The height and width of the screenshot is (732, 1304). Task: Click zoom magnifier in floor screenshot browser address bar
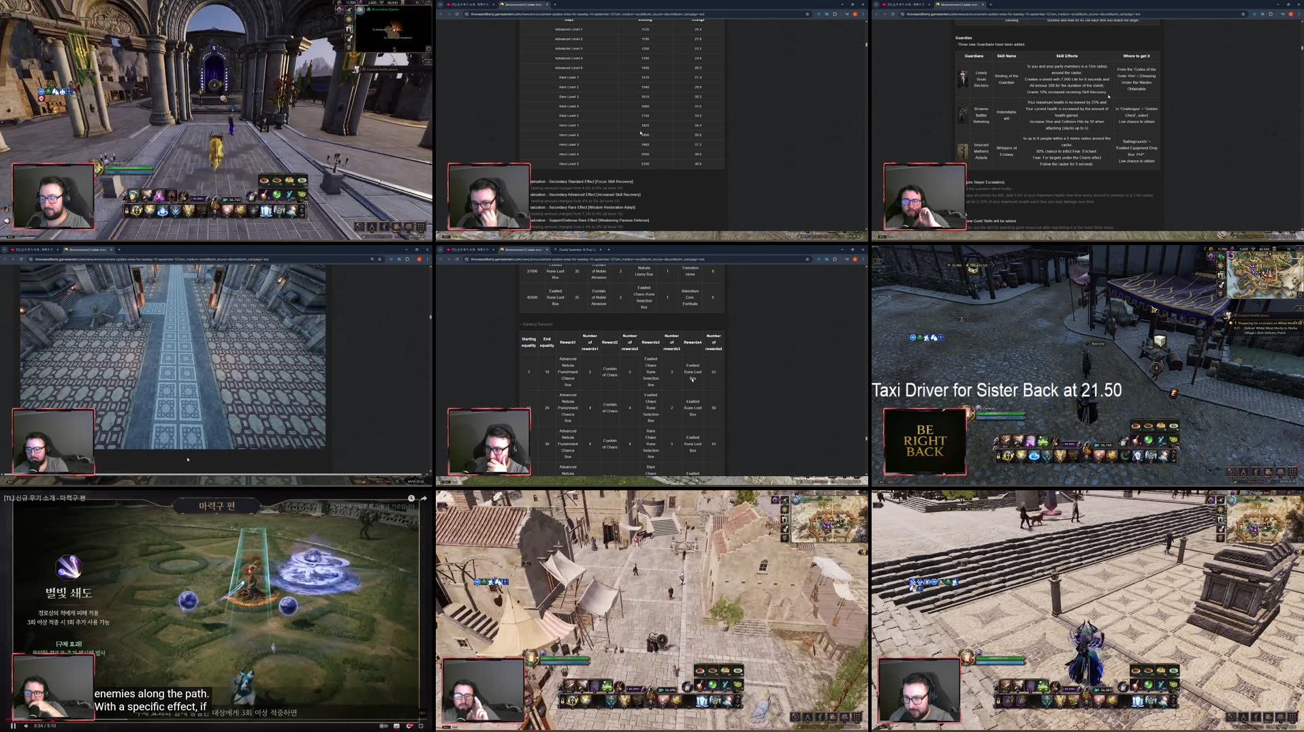point(372,259)
